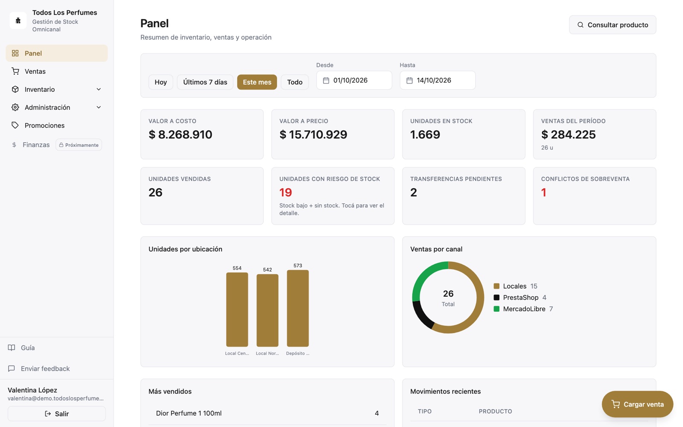Log out with the Salir button
683x427 pixels.
tap(57, 414)
